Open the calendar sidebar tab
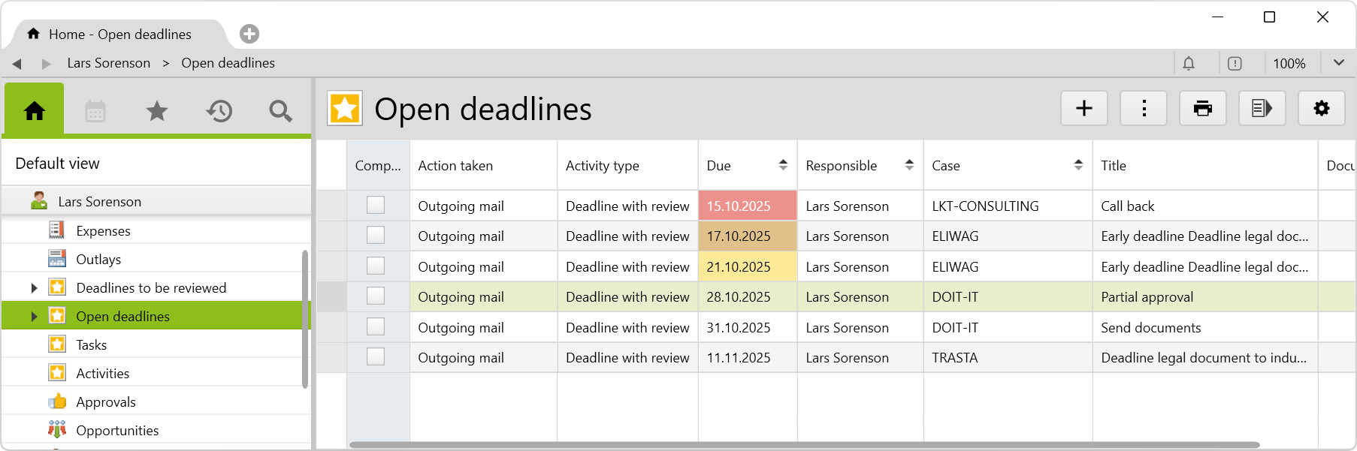 tap(95, 111)
